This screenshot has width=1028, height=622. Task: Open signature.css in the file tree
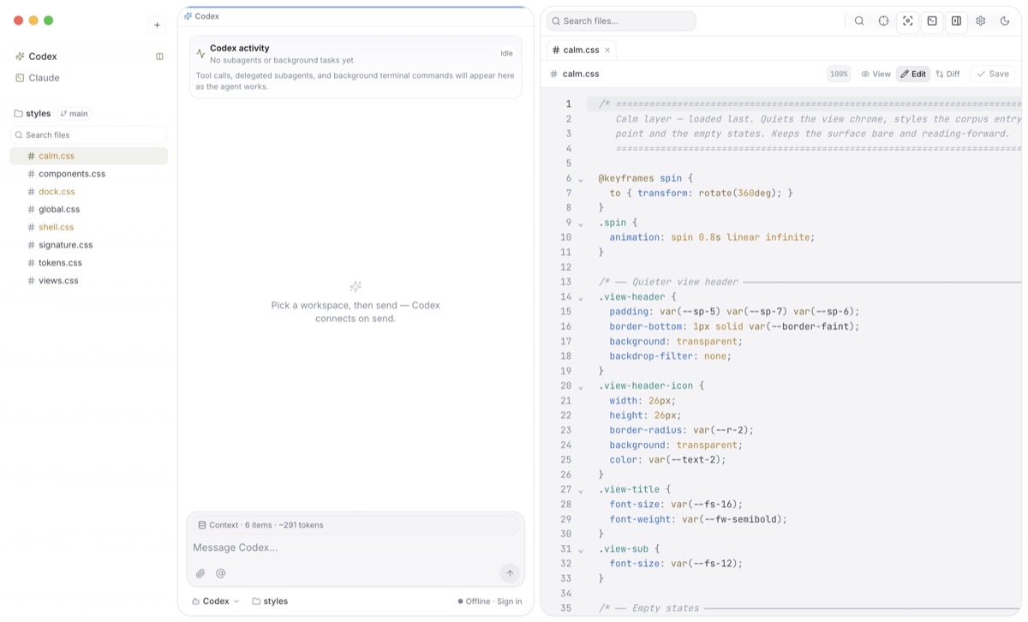click(x=89, y=245)
